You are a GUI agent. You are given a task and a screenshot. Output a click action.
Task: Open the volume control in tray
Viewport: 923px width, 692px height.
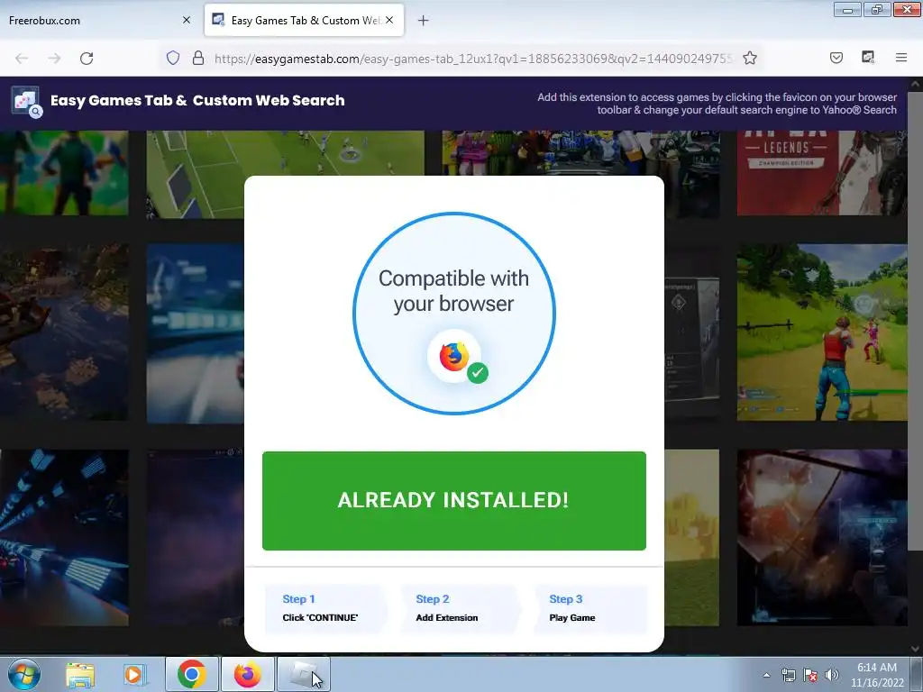[831, 675]
